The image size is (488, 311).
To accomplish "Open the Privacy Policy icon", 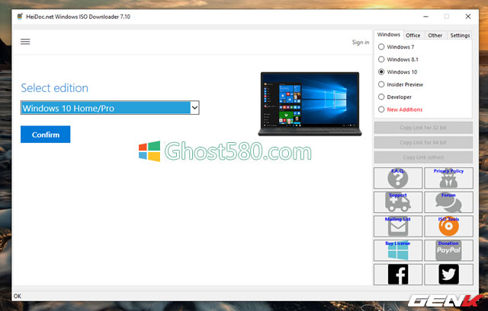I will click(x=448, y=178).
